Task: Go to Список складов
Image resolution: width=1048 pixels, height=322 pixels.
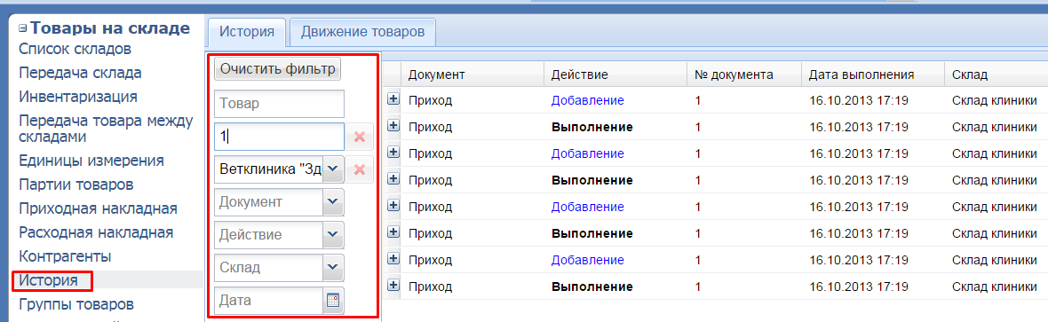Action: pyautogui.click(x=75, y=49)
